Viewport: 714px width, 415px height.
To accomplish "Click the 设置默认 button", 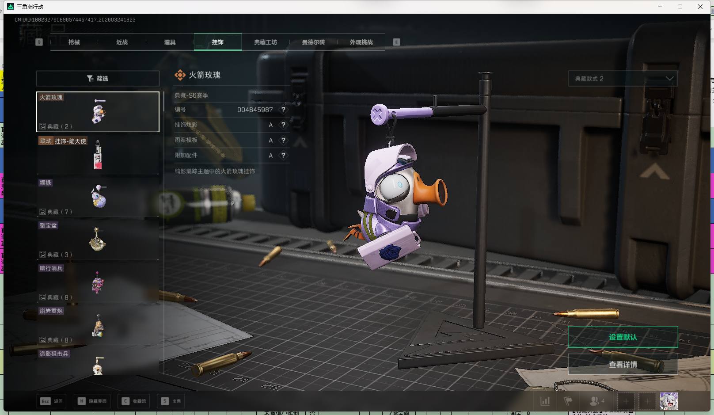I will tap(623, 337).
